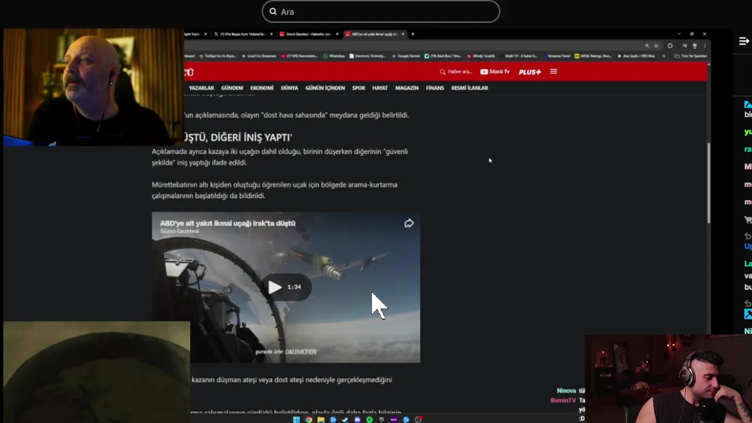Click the top-right playlist lines icon
Screen dimensions: 752x423
(744, 41)
